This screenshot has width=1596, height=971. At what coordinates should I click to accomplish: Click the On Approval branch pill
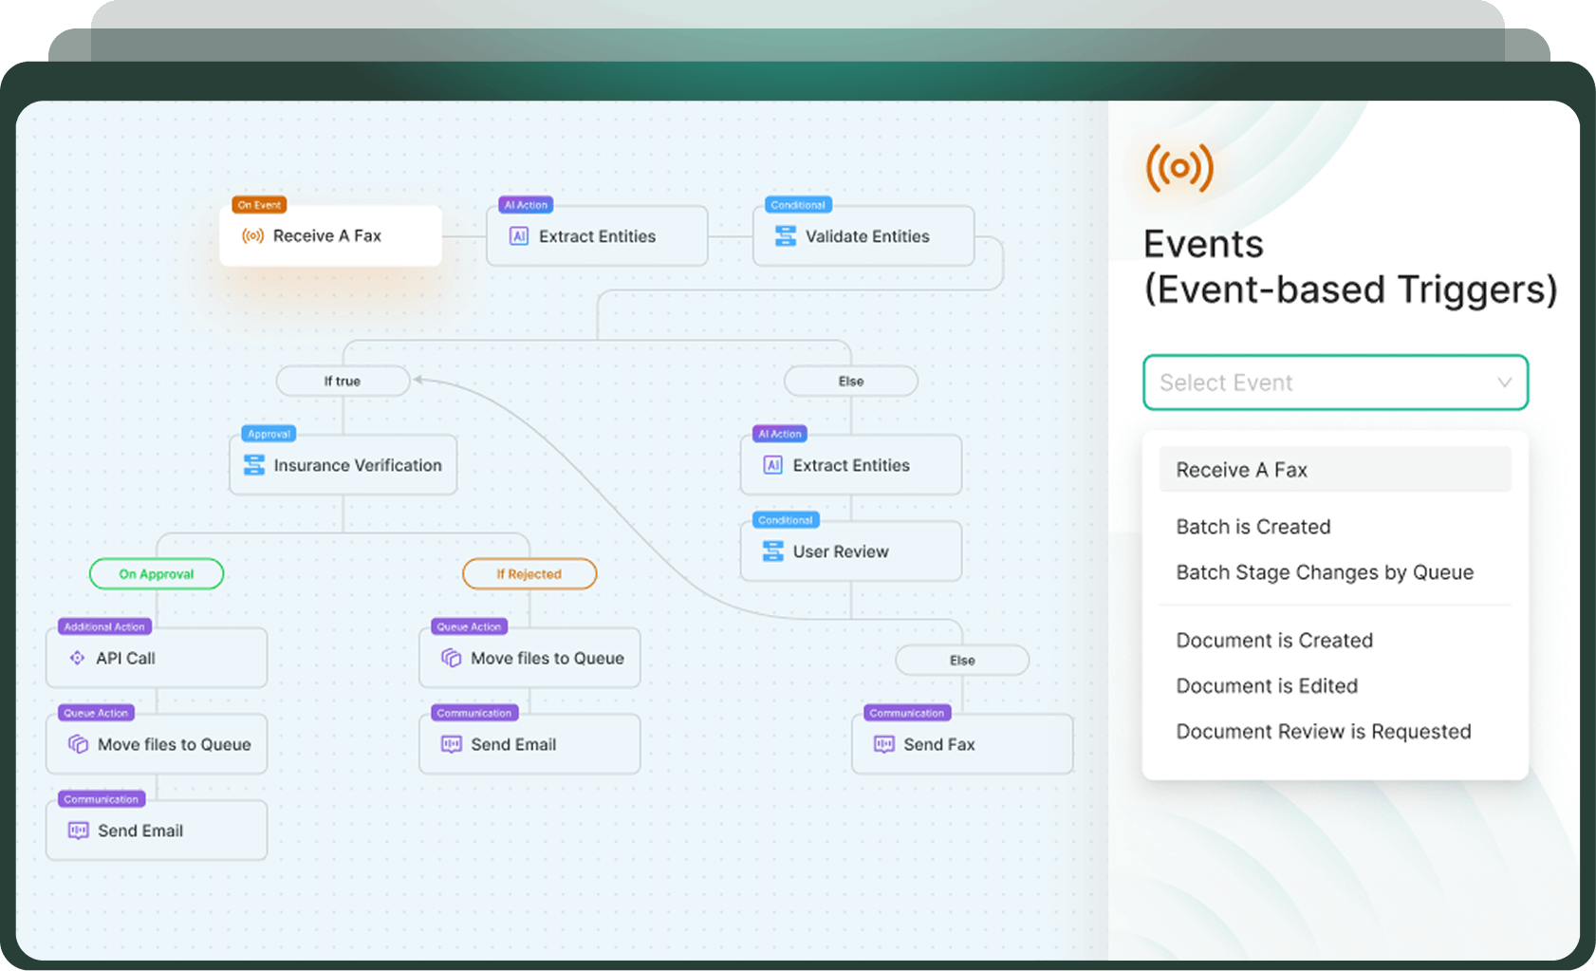pos(157,573)
